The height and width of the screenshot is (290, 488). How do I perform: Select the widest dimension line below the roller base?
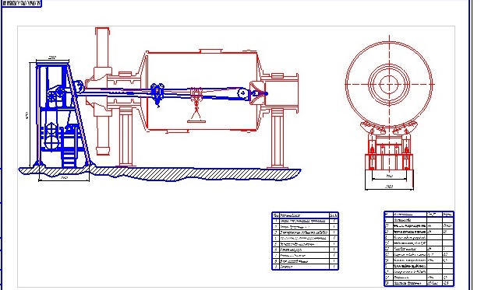(x=389, y=188)
